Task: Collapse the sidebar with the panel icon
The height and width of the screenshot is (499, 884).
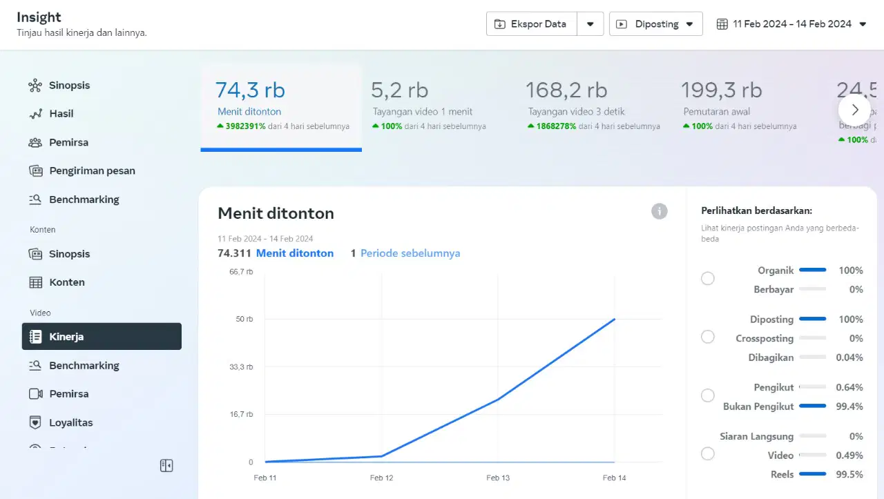Action: click(x=166, y=466)
